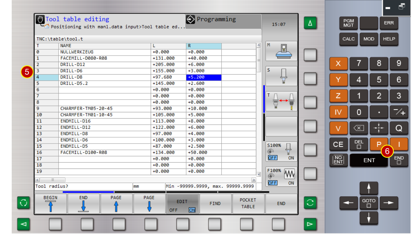
Task: Click the green right softkey-row arrow
Action: [310, 224]
